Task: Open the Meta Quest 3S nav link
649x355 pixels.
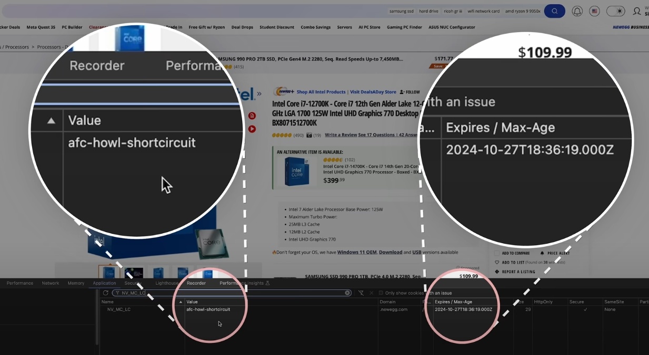Action: (41, 27)
